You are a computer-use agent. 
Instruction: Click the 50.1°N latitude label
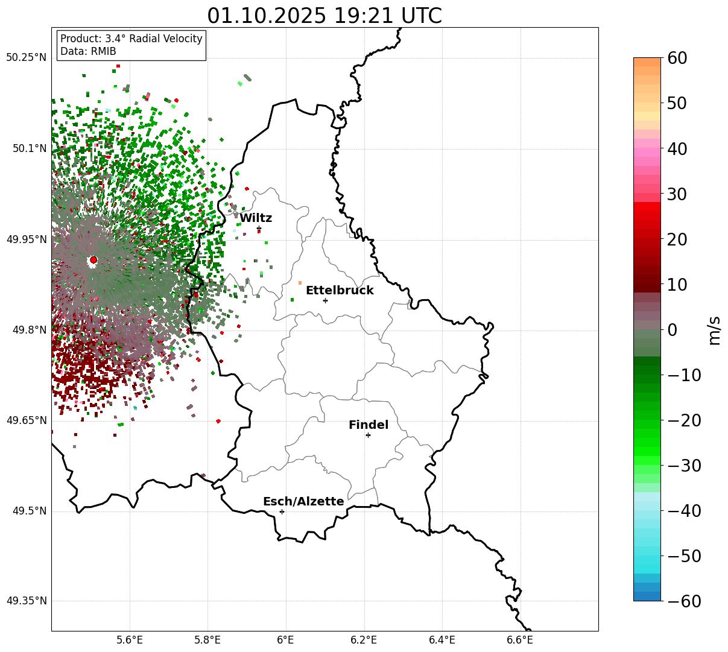pyautogui.click(x=30, y=148)
